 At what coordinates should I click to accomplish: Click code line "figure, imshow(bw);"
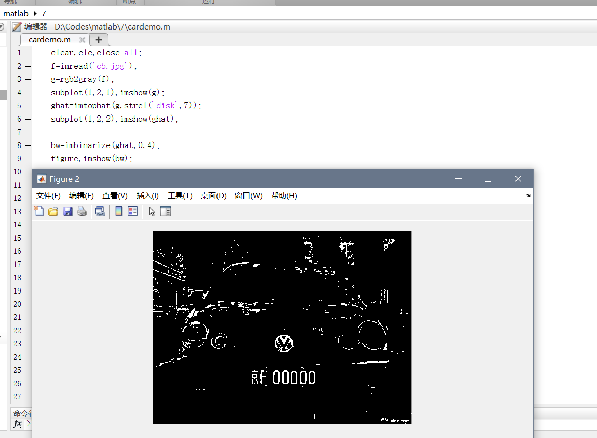(91, 159)
